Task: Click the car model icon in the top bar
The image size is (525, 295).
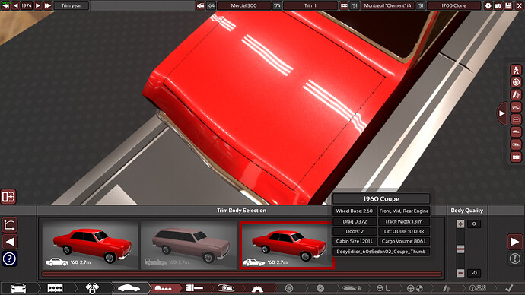Action: 200,5
